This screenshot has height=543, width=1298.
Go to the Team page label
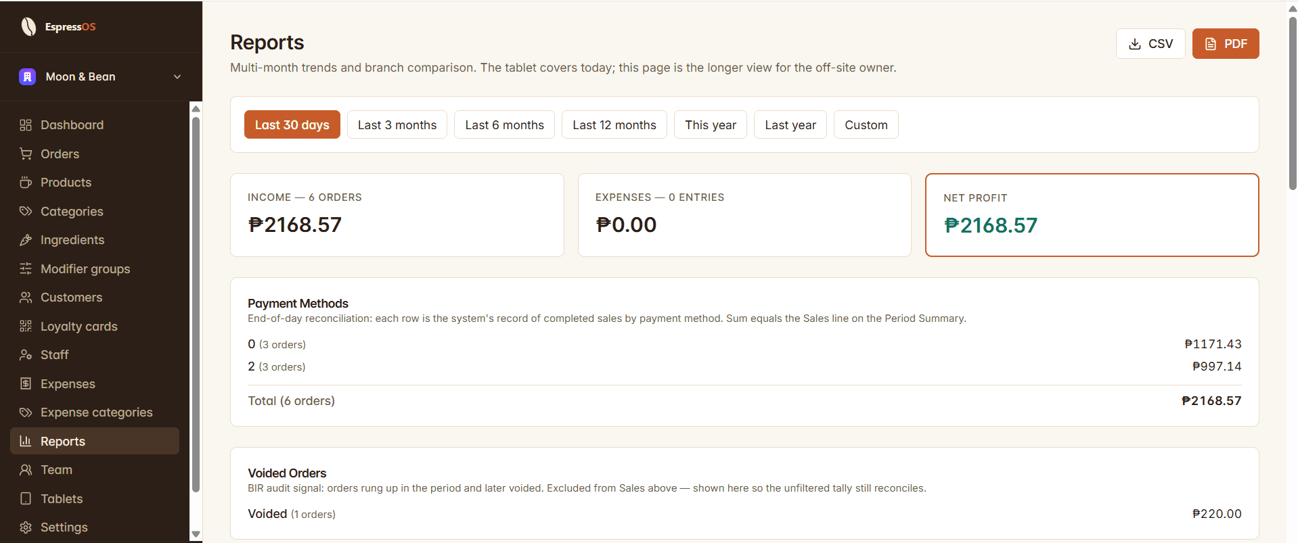point(56,470)
